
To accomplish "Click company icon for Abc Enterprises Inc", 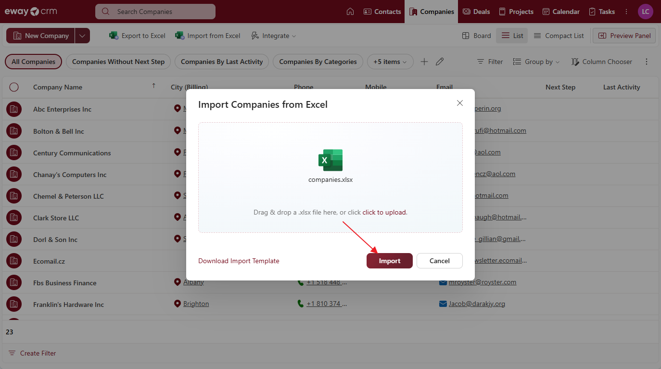I will point(14,109).
